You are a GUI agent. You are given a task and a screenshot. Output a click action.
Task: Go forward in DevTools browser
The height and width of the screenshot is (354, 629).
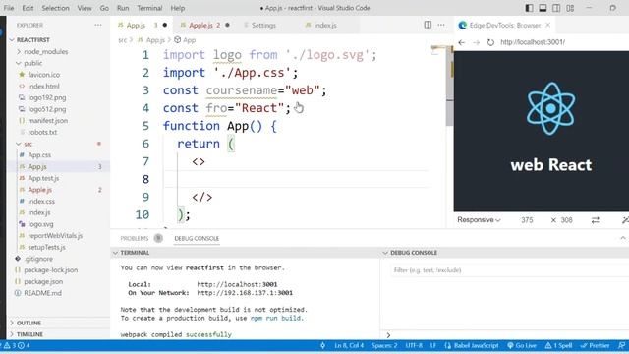[476, 42]
